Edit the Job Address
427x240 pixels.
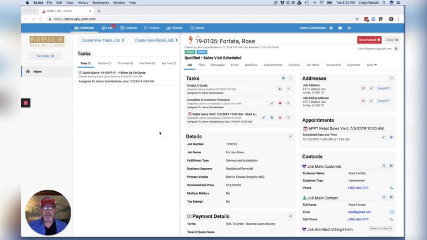tap(371, 88)
